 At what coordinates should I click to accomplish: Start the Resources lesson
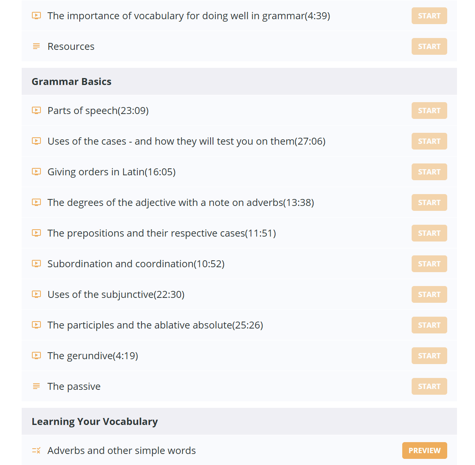coord(429,46)
